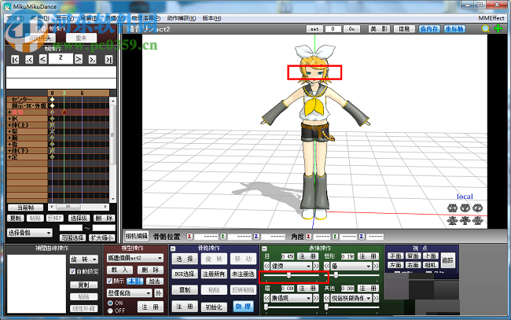Open the model selection dropdown act2

click(135, 258)
